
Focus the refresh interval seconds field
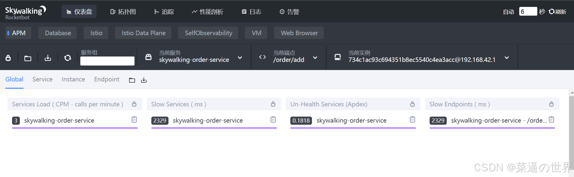point(528,11)
